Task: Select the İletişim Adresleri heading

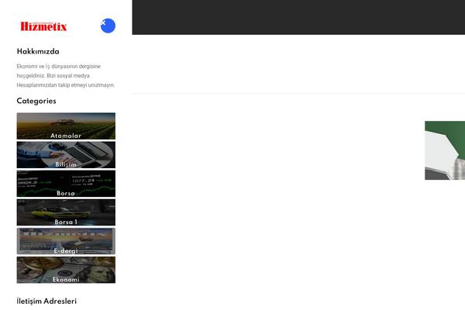Action: coord(46,301)
